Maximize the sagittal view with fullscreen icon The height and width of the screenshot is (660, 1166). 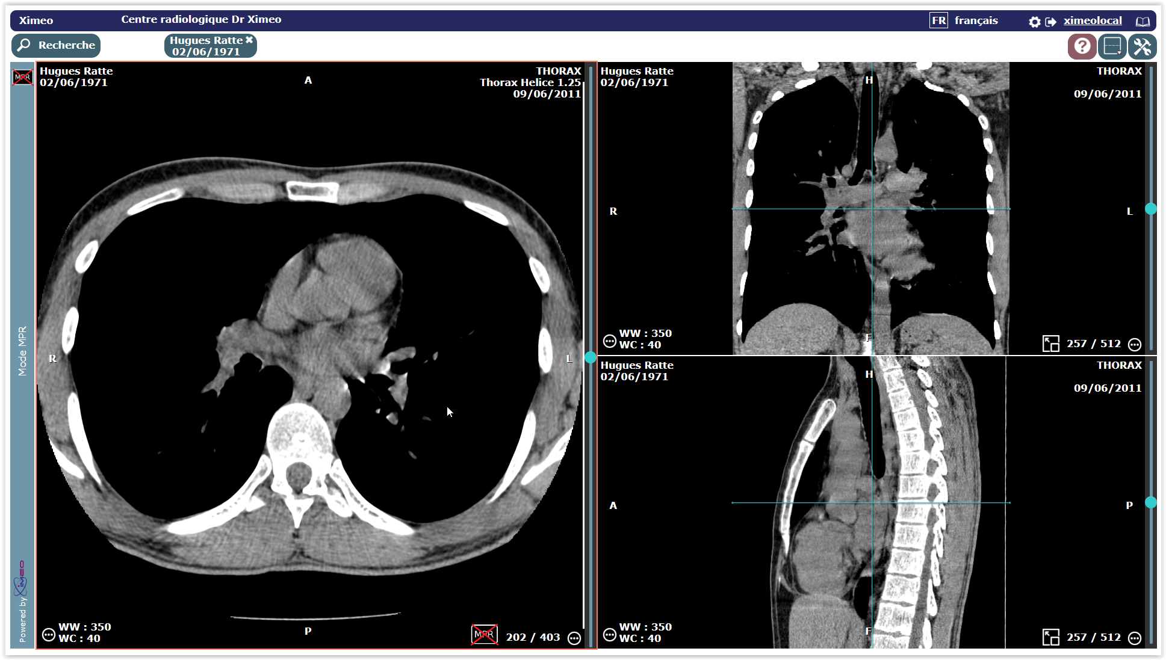coord(1050,638)
